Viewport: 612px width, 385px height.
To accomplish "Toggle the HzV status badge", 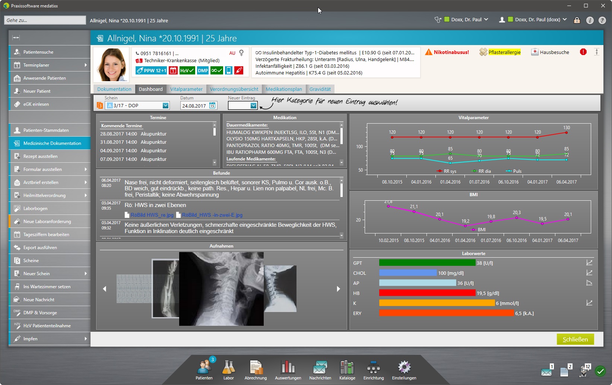I will point(187,70).
